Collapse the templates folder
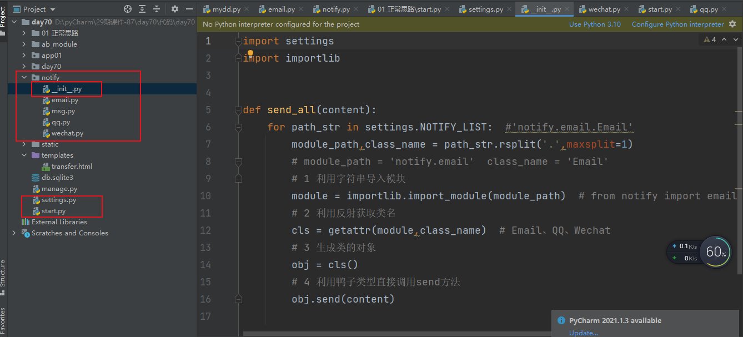Viewport: 743px width, 337px height. click(x=24, y=155)
